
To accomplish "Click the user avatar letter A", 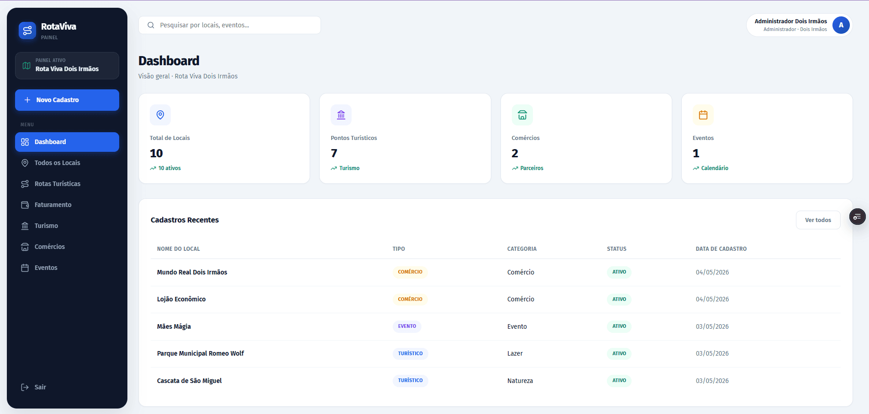I will point(841,25).
